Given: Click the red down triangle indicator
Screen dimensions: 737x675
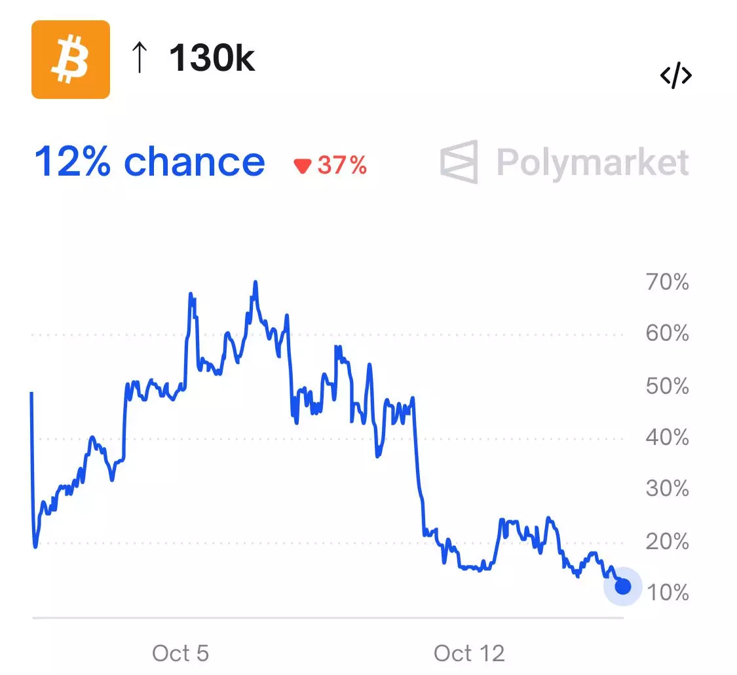Looking at the screenshot, I should pos(302,166).
